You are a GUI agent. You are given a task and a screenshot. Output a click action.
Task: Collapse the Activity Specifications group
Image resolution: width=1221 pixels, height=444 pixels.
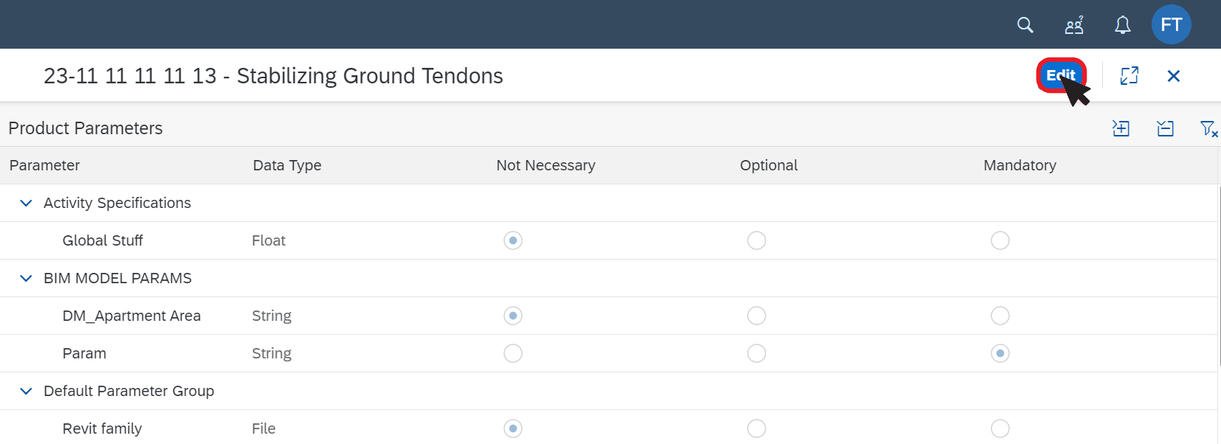26,203
